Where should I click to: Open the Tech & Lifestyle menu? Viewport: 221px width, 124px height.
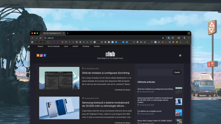point(53,46)
